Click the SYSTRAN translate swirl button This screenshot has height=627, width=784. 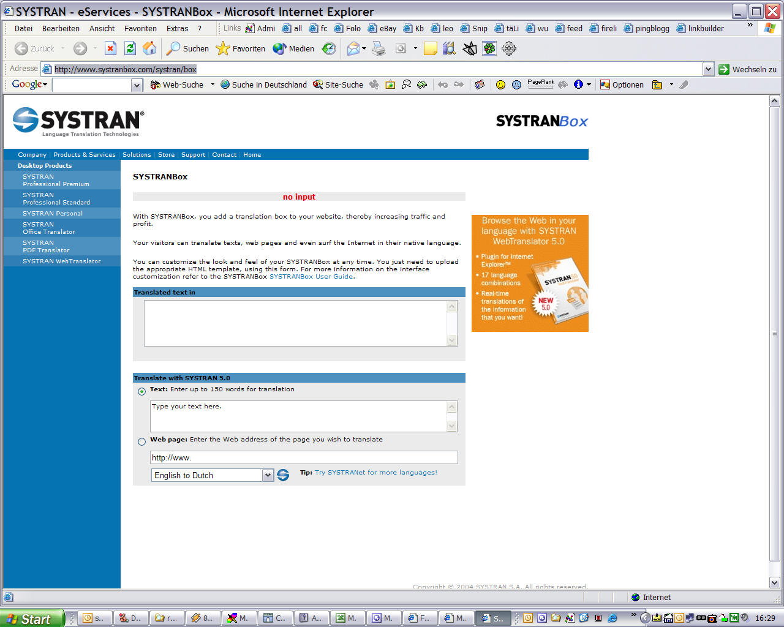283,475
